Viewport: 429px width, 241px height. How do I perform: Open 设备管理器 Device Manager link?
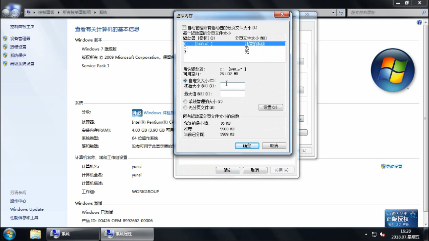click(20, 39)
